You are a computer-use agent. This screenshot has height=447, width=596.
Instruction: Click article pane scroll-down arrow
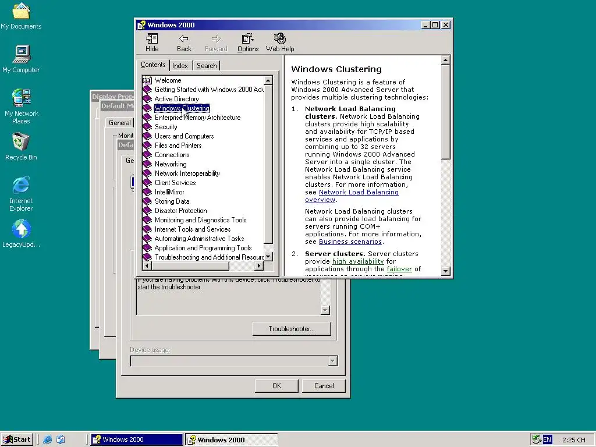click(445, 271)
